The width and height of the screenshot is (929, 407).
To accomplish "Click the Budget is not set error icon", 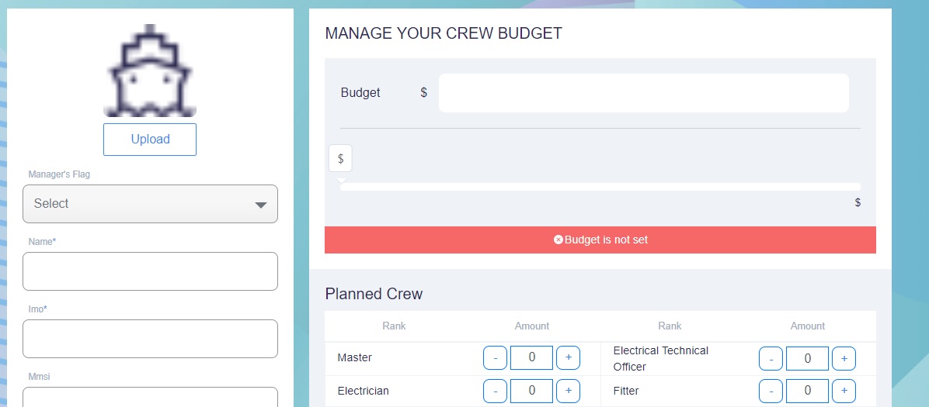I will [558, 240].
